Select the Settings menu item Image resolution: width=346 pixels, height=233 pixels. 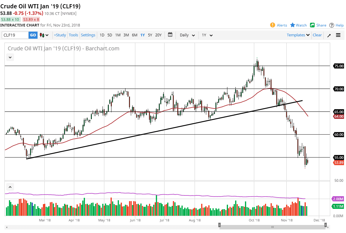[88, 35]
